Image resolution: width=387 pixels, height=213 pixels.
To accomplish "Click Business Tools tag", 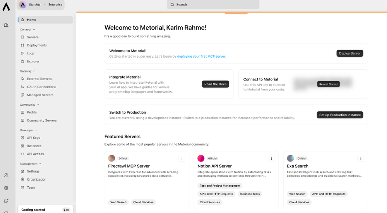I will click(x=250, y=194).
